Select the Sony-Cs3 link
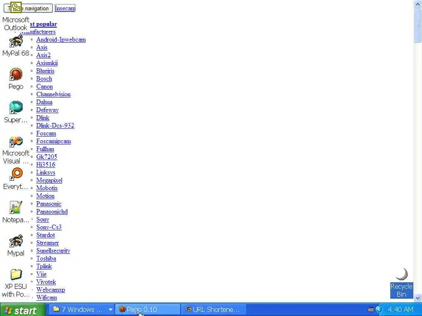422x316 pixels. (49, 227)
